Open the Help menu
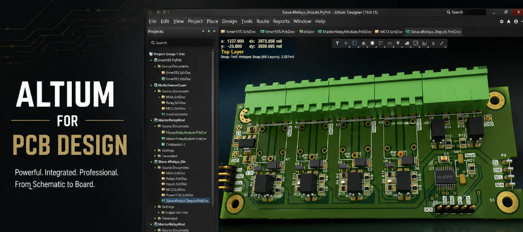 320,21
